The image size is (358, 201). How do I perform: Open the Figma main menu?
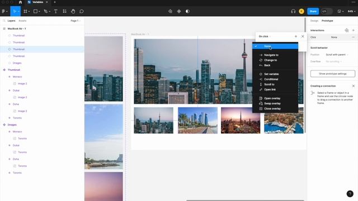click(4, 11)
